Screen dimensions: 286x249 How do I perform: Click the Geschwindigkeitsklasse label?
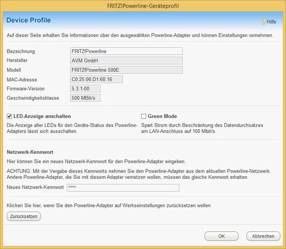tap(33, 98)
